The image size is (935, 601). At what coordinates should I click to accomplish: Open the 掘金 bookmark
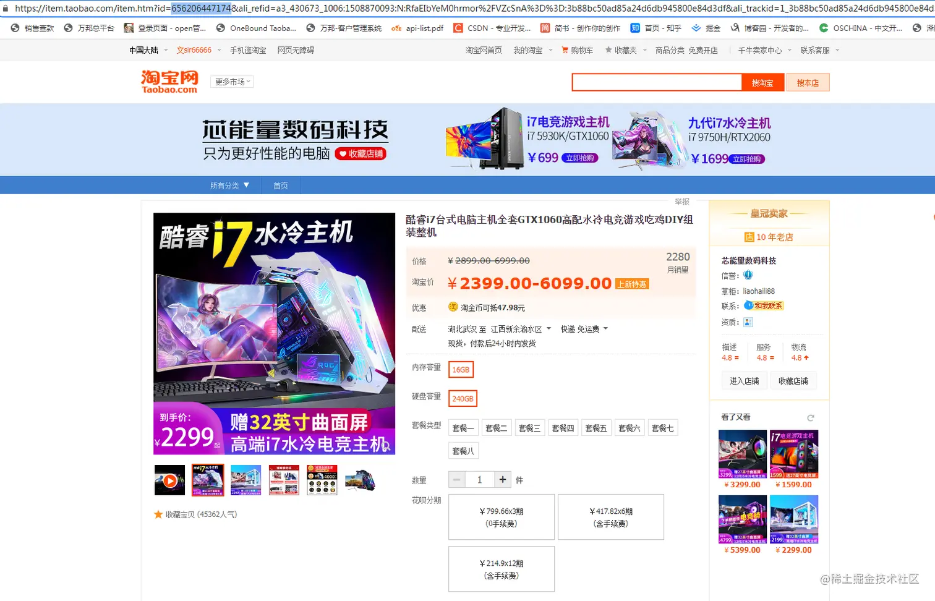pos(706,28)
